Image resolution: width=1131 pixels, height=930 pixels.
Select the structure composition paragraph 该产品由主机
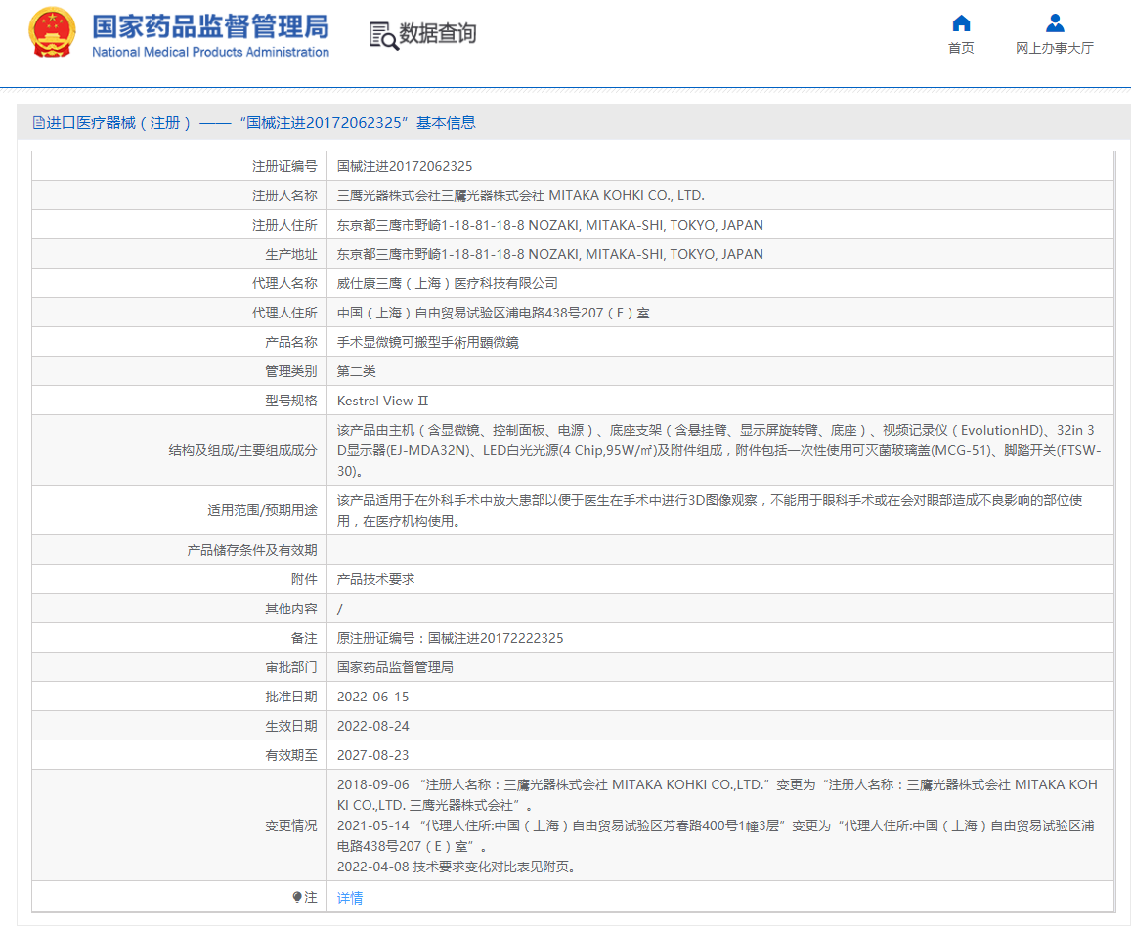tap(719, 450)
